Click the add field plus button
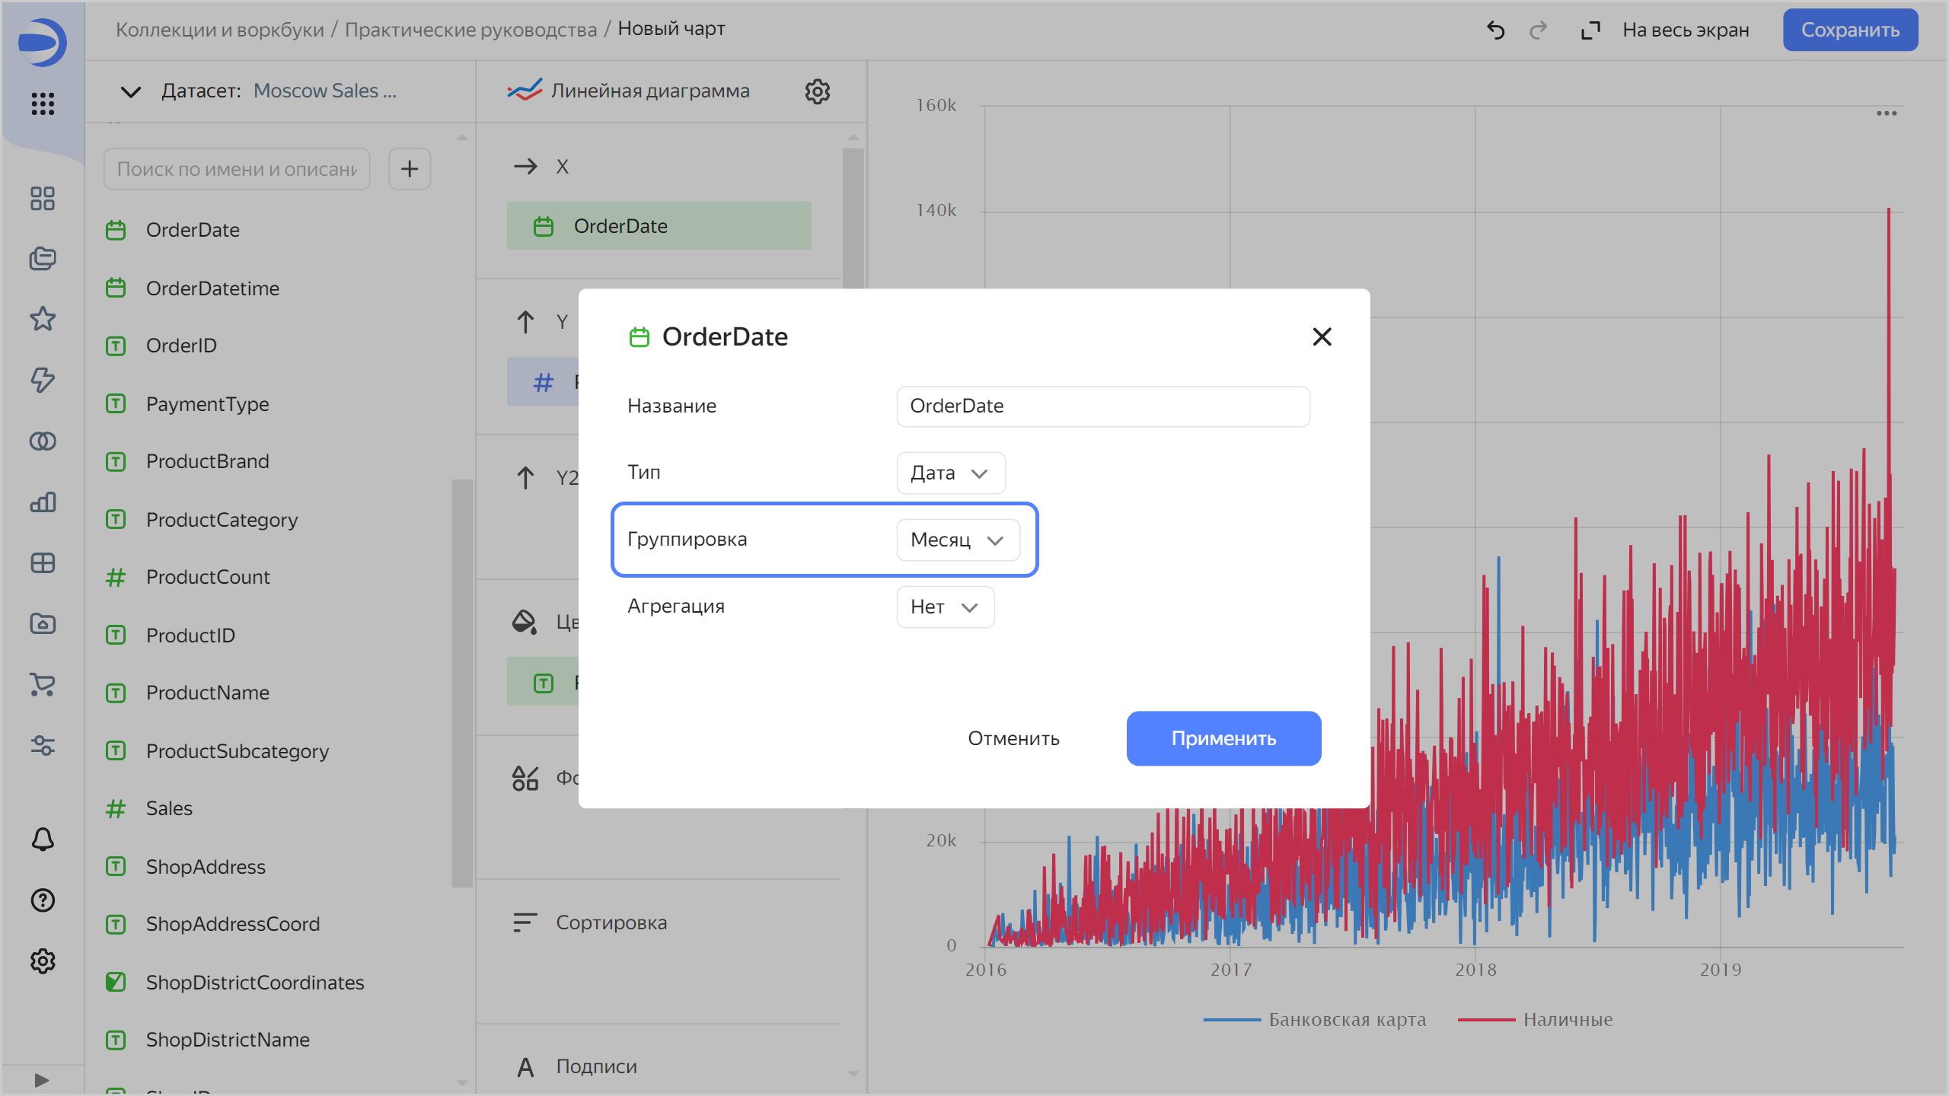This screenshot has height=1096, width=1949. pyautogui.click(x=410, y=169)
